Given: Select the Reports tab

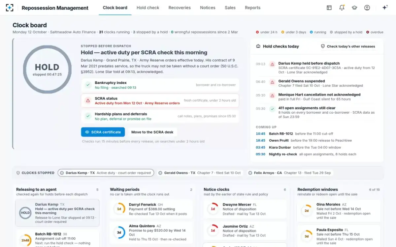Looking at the screenshot, I should (252, 8).
